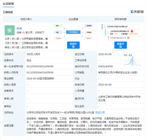Click the 经营范围 label cell
The width and height of the screenshot is (147, 140).
[x=14, y=126]
